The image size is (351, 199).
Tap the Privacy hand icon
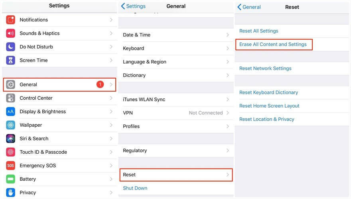click(11, 193)
